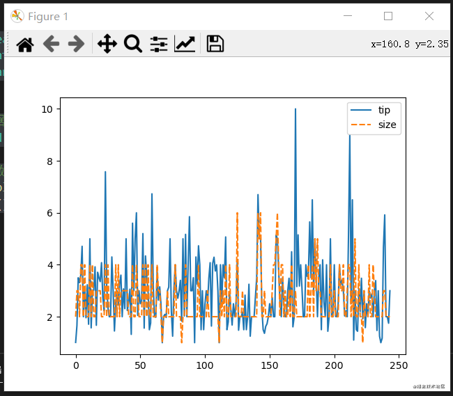Toggle the Zoom to rectangle tool

(x=132, y=45)
